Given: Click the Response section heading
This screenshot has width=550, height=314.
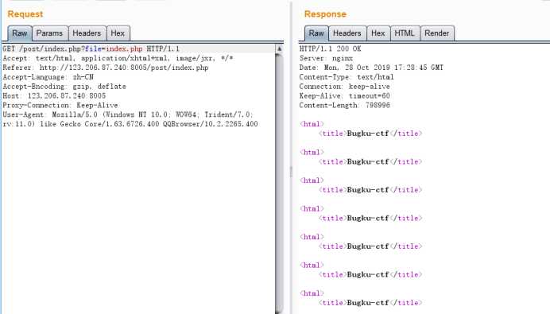Looking at the screenshot, I should (325, 14).
